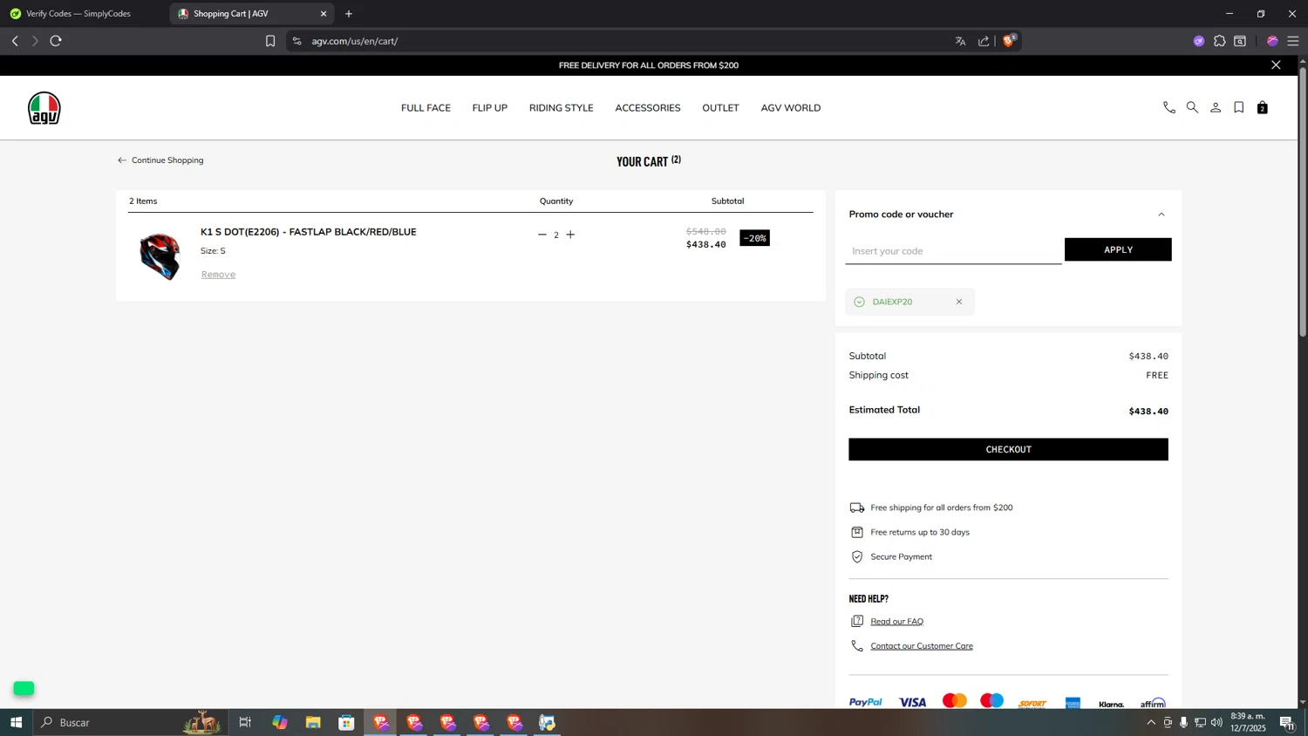
Task: Show hidden system tray icons
Action: tap(1151, 723)
